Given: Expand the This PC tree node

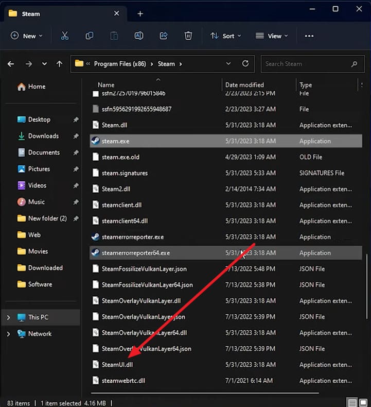Looking at the screenshot, I should point(8,317).
